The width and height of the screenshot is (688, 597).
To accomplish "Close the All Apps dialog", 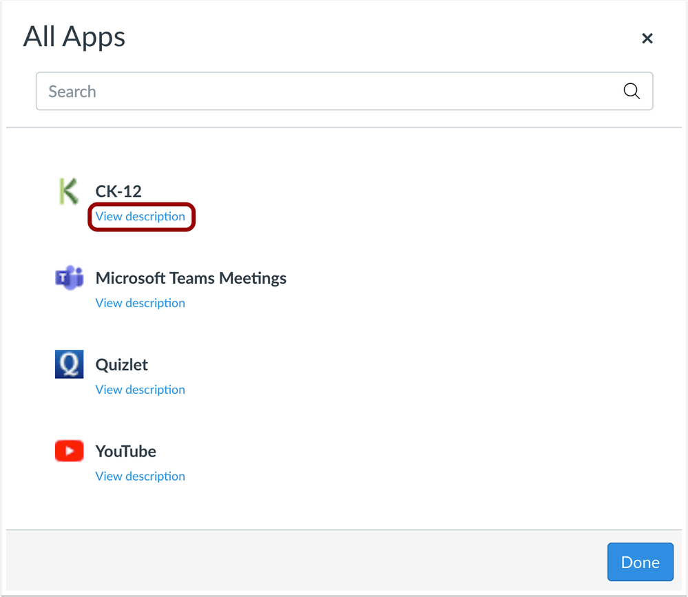I will point(647,38).
